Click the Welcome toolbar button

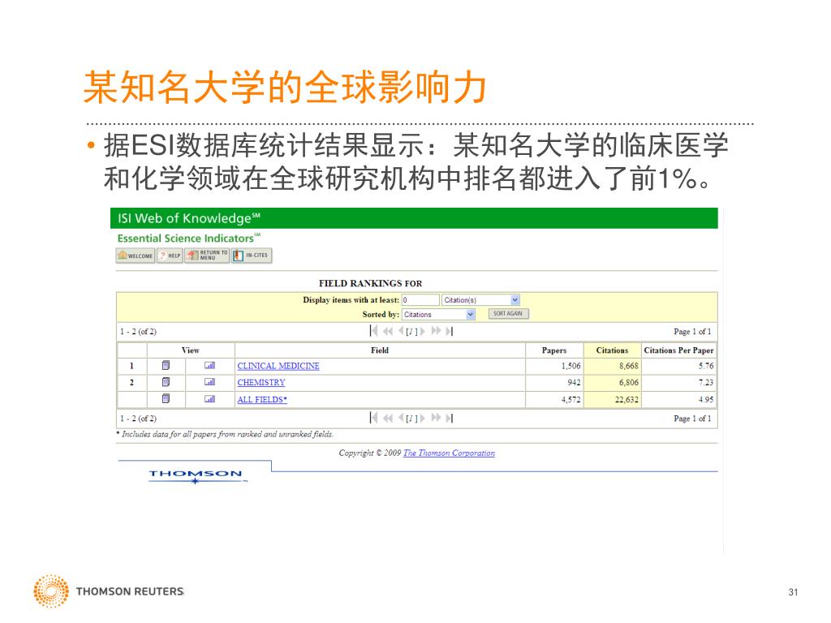coord(136,256)
